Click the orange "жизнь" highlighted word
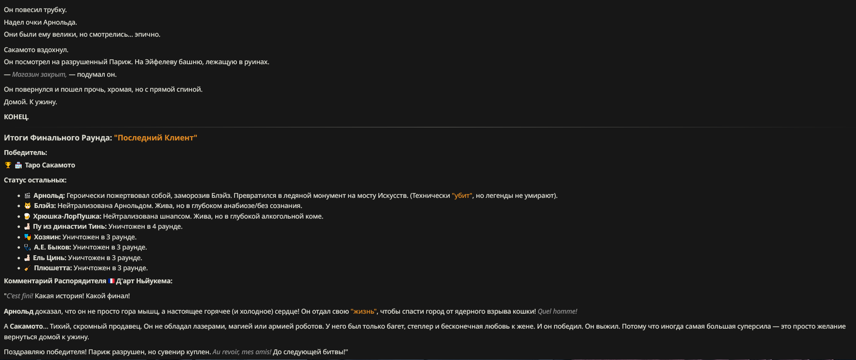856x360 pixels. 363,311
